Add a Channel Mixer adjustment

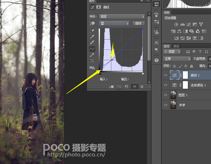click(198, 31)
